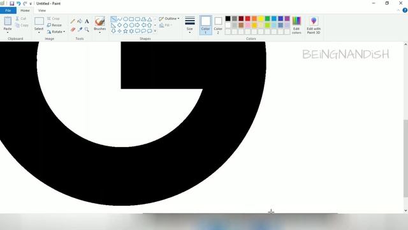Pick the orange color swatch
The width and height of the screenshot is (408, 230).
pos(254,19)
